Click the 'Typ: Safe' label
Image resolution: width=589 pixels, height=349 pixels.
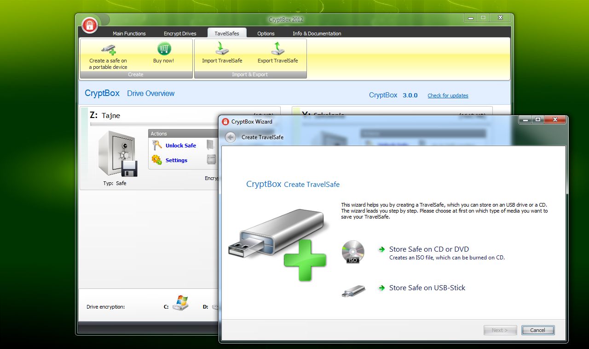[x=115, y=183]
